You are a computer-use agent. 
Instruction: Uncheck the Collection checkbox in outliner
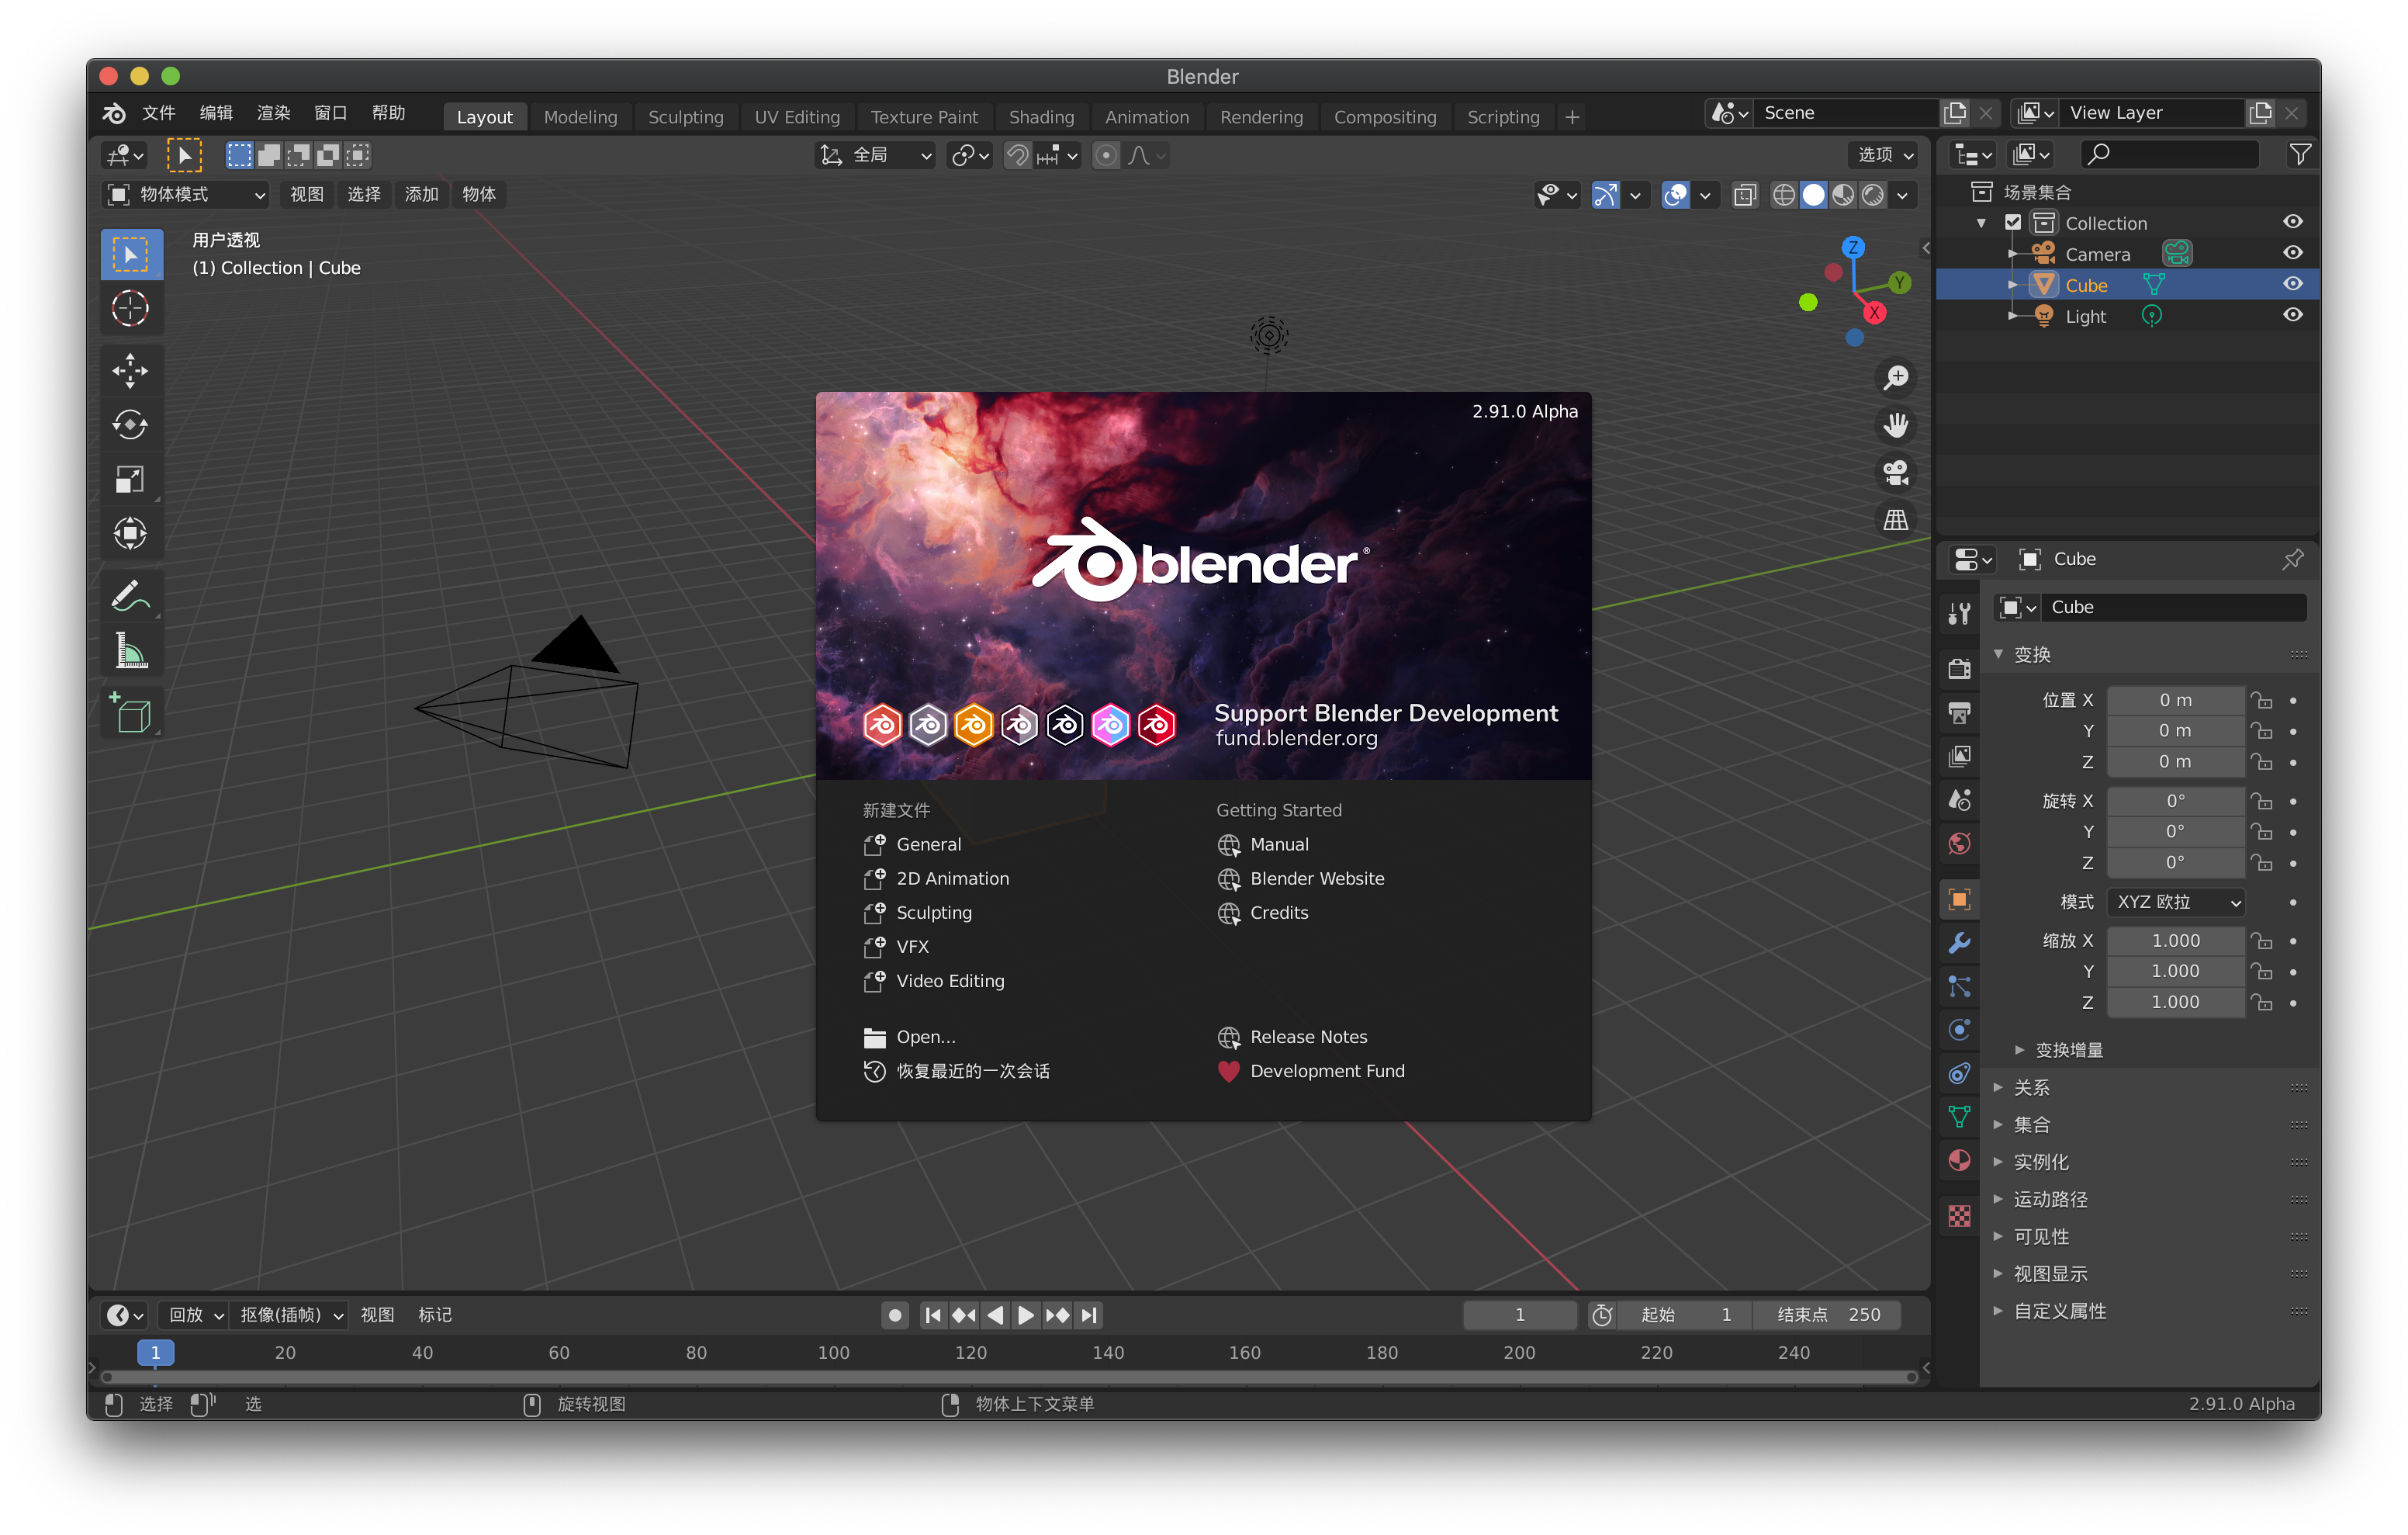click(2014, 222)
